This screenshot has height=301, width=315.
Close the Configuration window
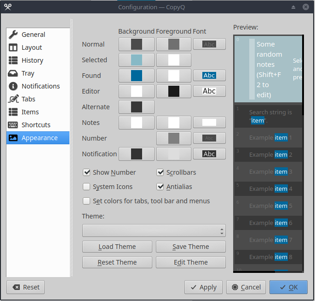(x=305, y=7)
